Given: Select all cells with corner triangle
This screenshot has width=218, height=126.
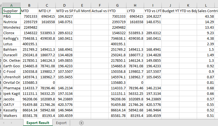Looking at the screenshot, I should click(1, 5).
